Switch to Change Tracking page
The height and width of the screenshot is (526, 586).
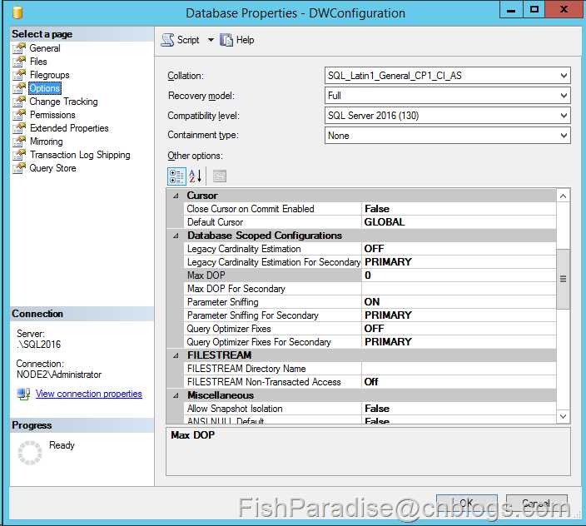(x=63, y=102)
